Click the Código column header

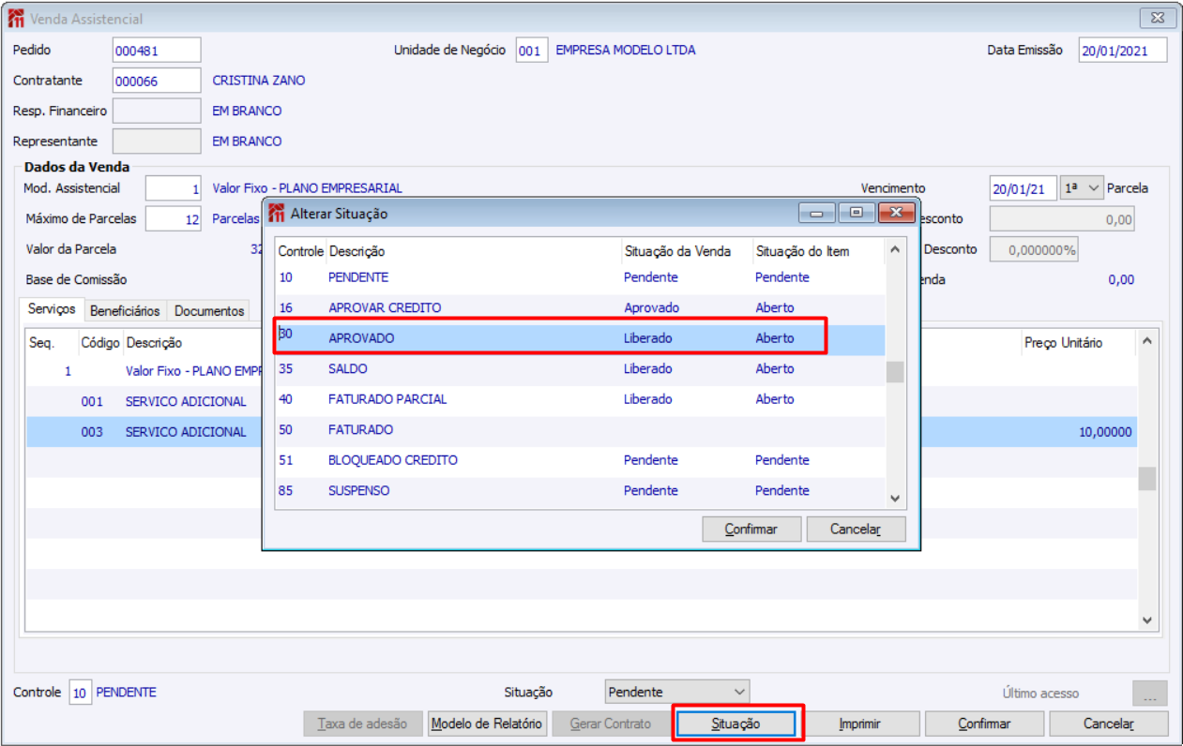[100, 343]
